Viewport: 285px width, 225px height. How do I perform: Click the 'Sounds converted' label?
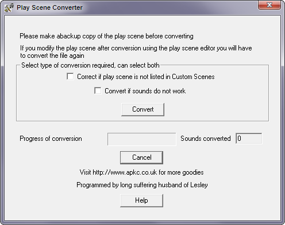pyautogui.click(x=206, y=139)
